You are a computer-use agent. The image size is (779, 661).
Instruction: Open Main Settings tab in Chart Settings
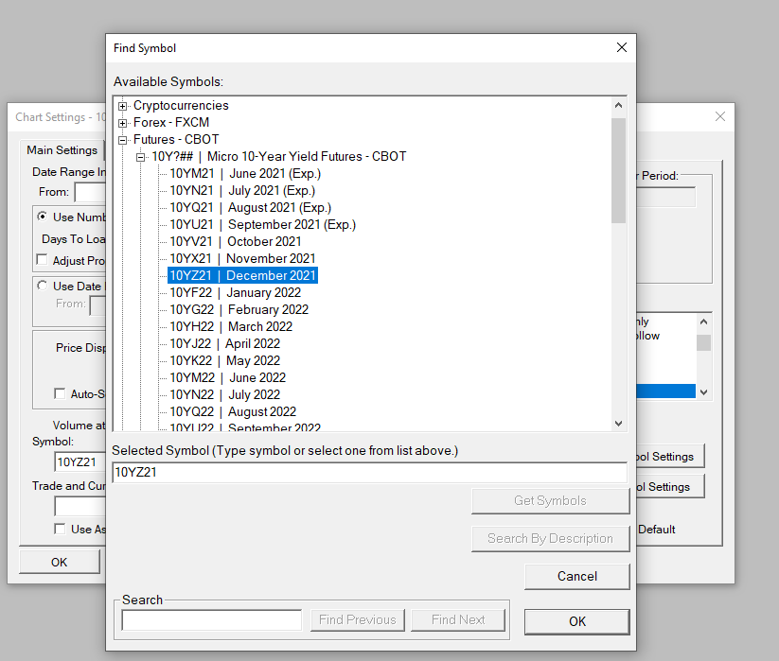pos(62,150)
